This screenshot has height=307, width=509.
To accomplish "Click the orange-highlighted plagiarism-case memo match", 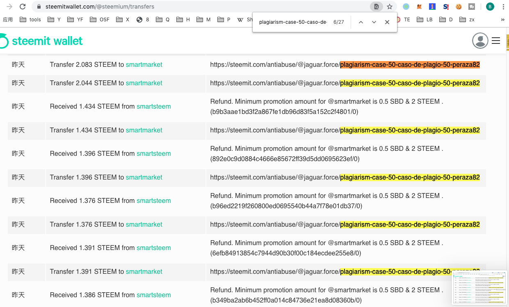I will [x=410, y=65].
